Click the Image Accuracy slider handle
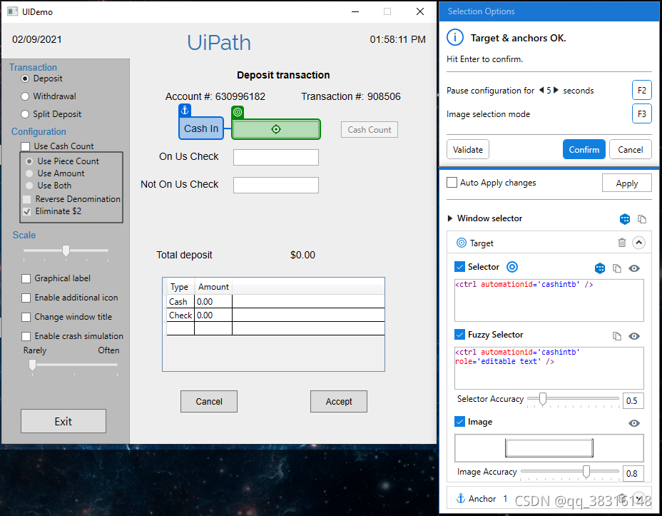The image size is (662, 516). tap(586, 471)
